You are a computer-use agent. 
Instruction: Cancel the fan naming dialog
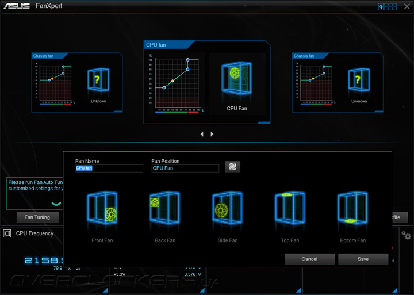coord(309,259)
